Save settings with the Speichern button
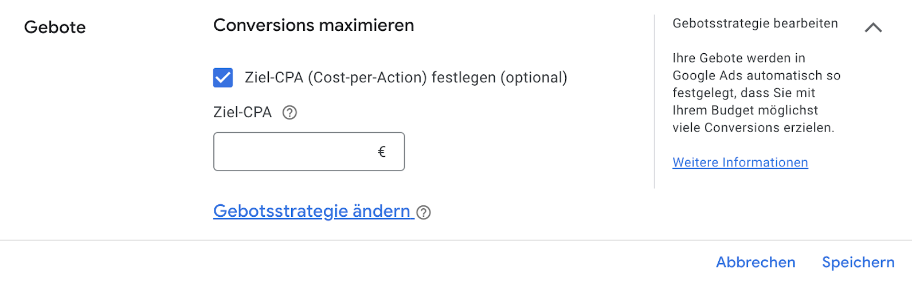Image resolution: width=912 pixels, height=282 pixels. [858, 262]
